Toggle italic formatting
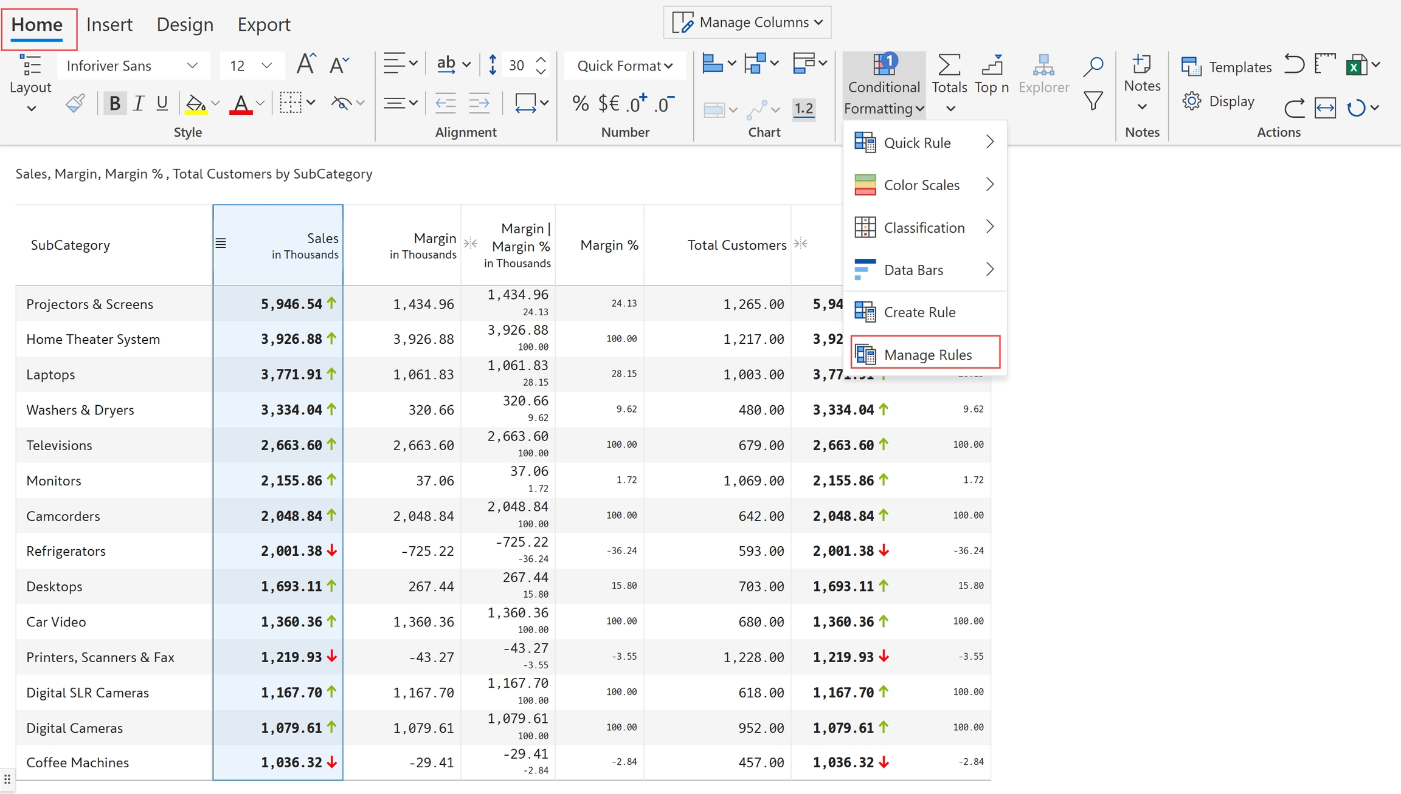This screenshot has height=794, width=1401. (139, 104)
